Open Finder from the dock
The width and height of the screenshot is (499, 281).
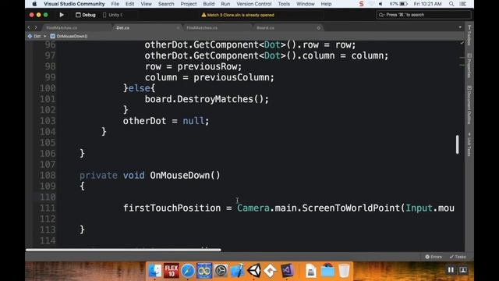pyautogui.click(x=155, y=271)
